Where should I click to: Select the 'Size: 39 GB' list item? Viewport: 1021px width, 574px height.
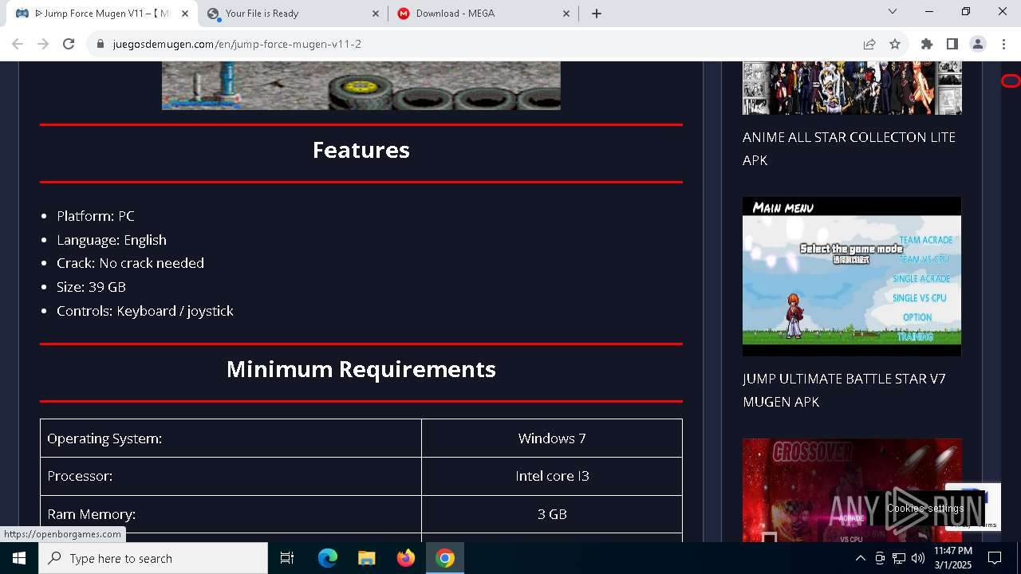point(91,287)
